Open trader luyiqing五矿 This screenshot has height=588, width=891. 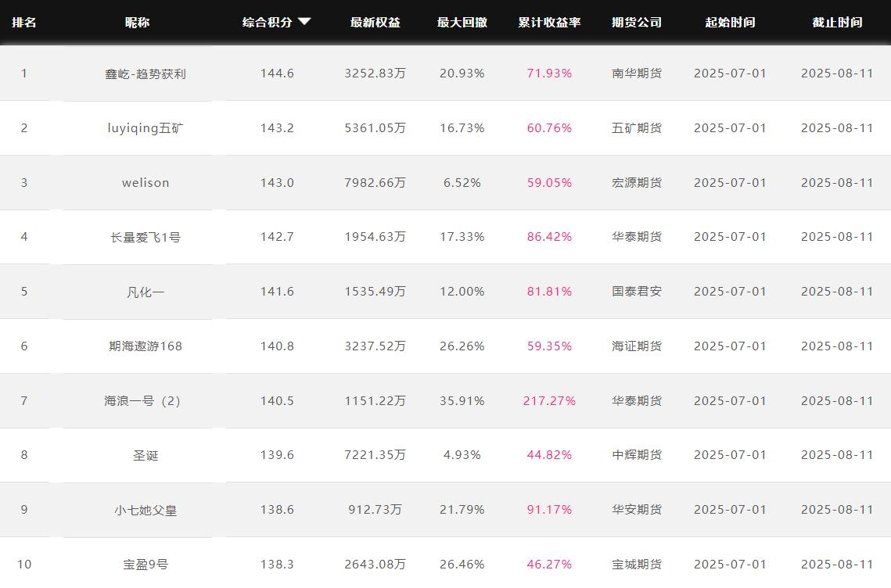click(146, 128)
